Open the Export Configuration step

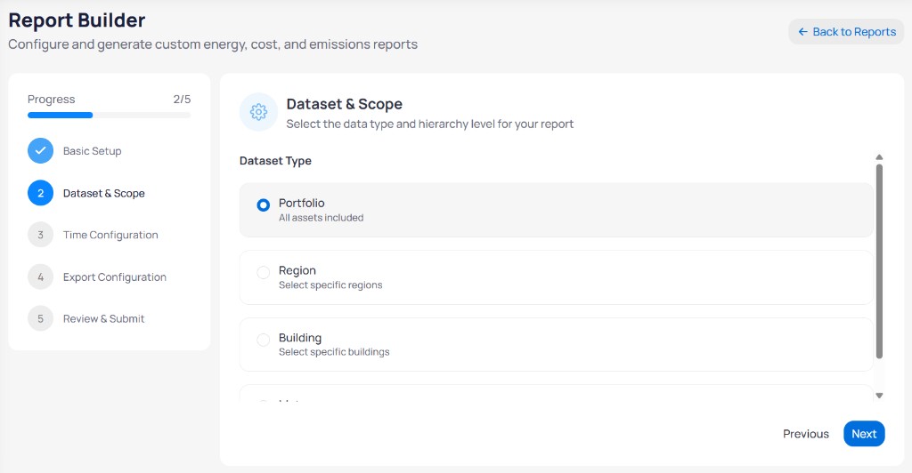pyautogui.click(x=115, y=277)
